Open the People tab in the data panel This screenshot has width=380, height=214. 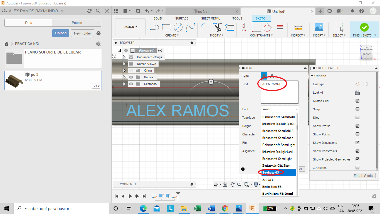click(x=77, y=23)
